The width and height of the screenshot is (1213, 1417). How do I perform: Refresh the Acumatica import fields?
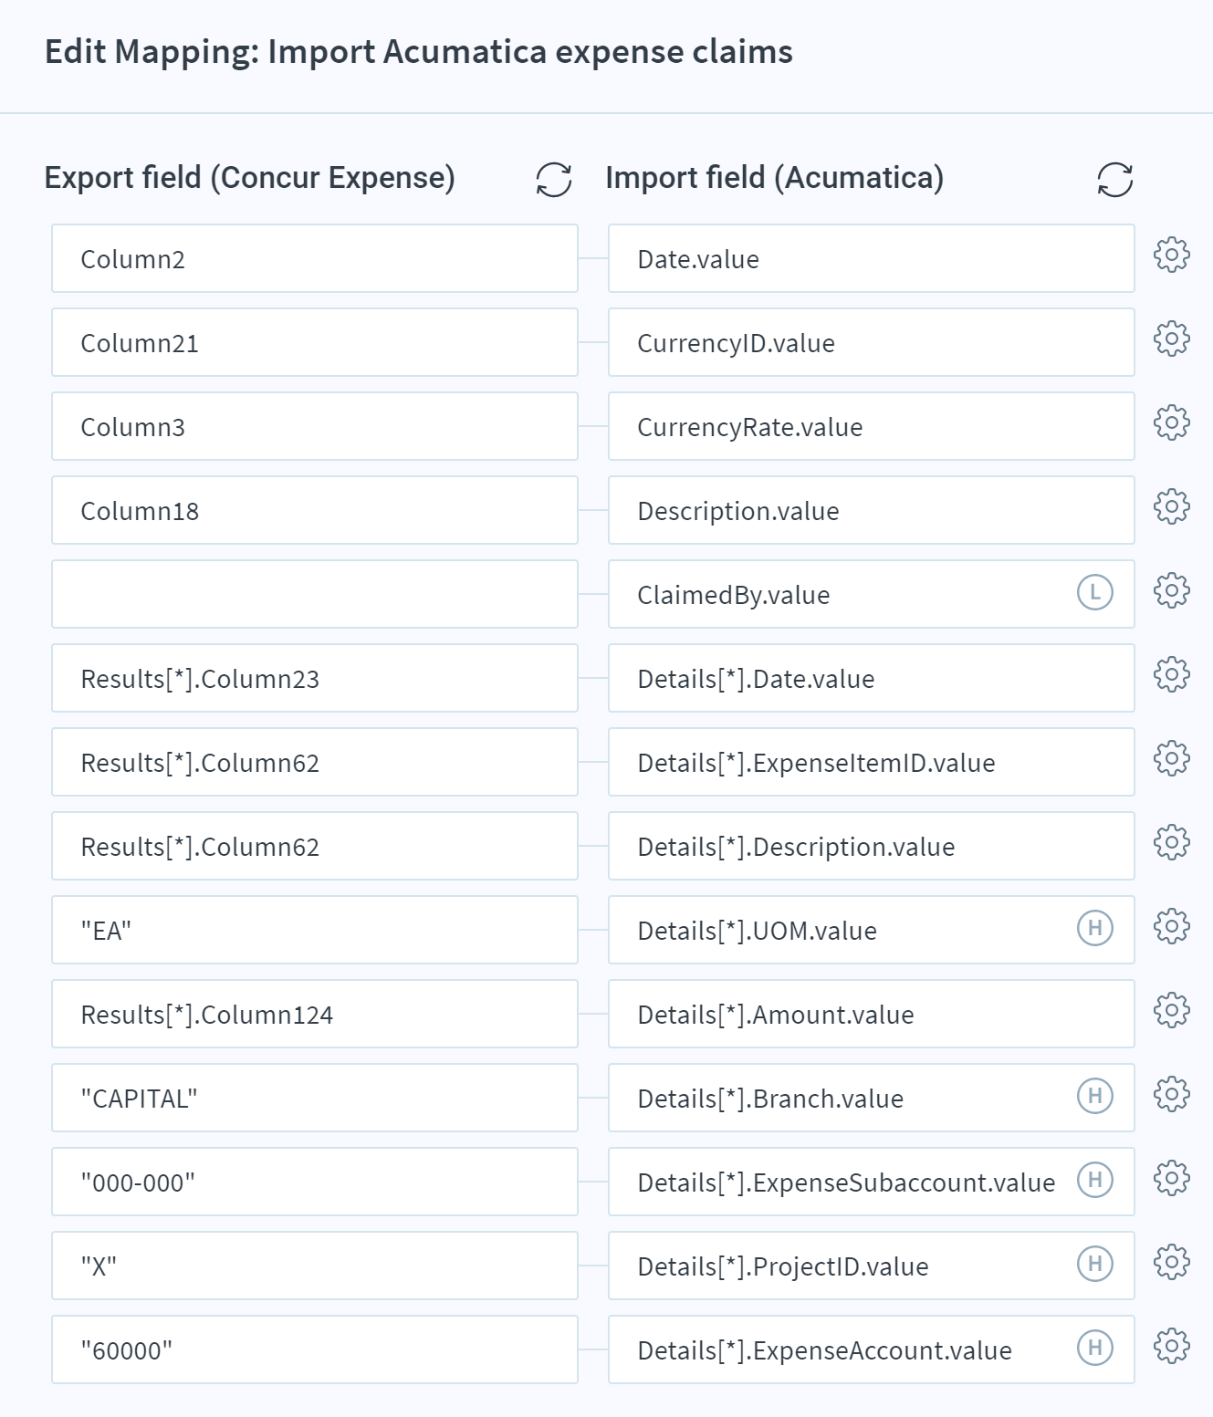[1114, 180]
